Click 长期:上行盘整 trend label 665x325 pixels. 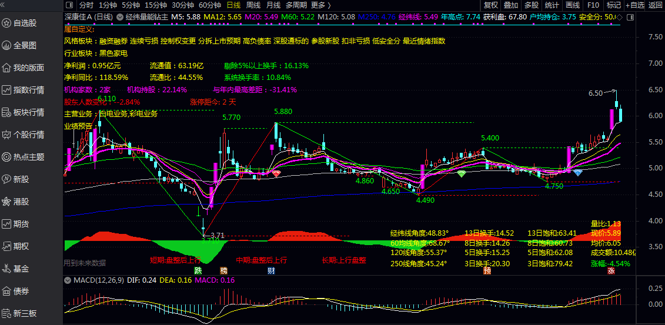pos(344,260)
